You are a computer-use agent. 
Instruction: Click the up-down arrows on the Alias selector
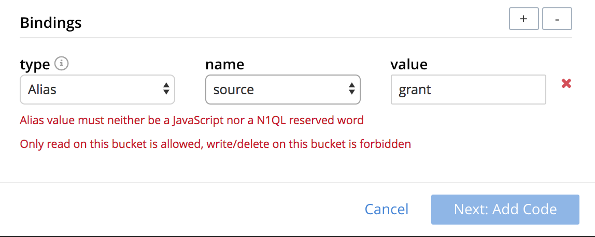point(166,89)
